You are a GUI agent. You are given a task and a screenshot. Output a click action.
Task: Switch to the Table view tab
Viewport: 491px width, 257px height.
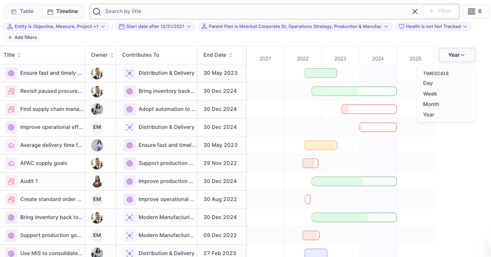[x=23, y=11]
